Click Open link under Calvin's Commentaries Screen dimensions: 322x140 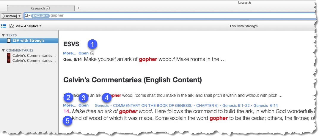(x=83, y=105)
